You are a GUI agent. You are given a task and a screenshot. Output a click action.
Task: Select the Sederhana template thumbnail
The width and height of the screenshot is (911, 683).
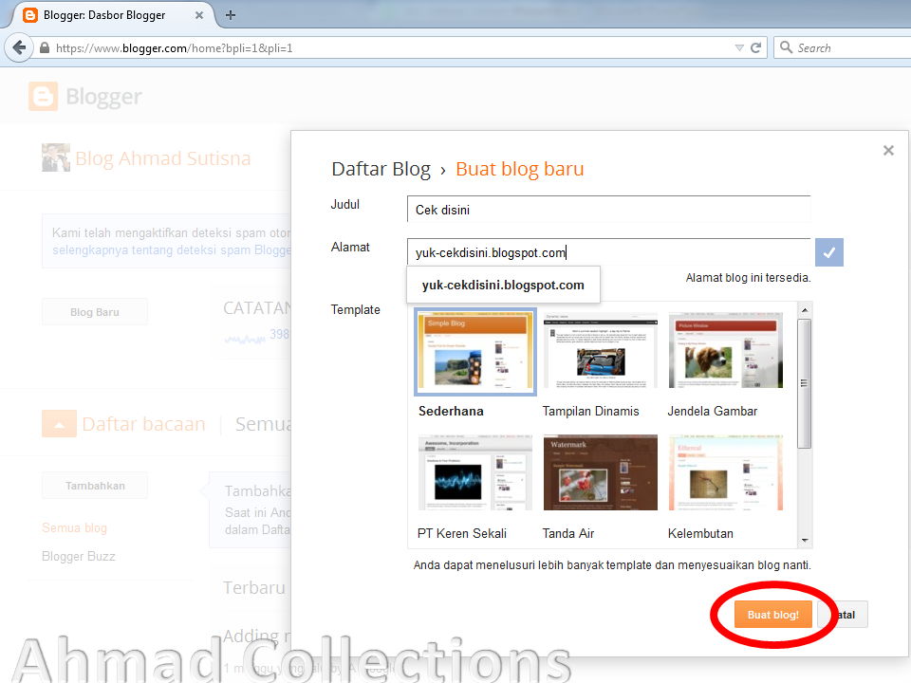coord(474,351)
